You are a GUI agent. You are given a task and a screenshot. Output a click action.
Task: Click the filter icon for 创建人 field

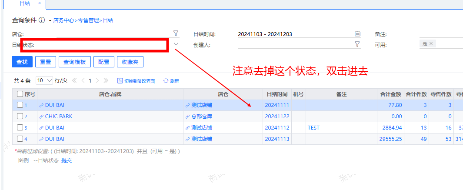tap(357, 44)
